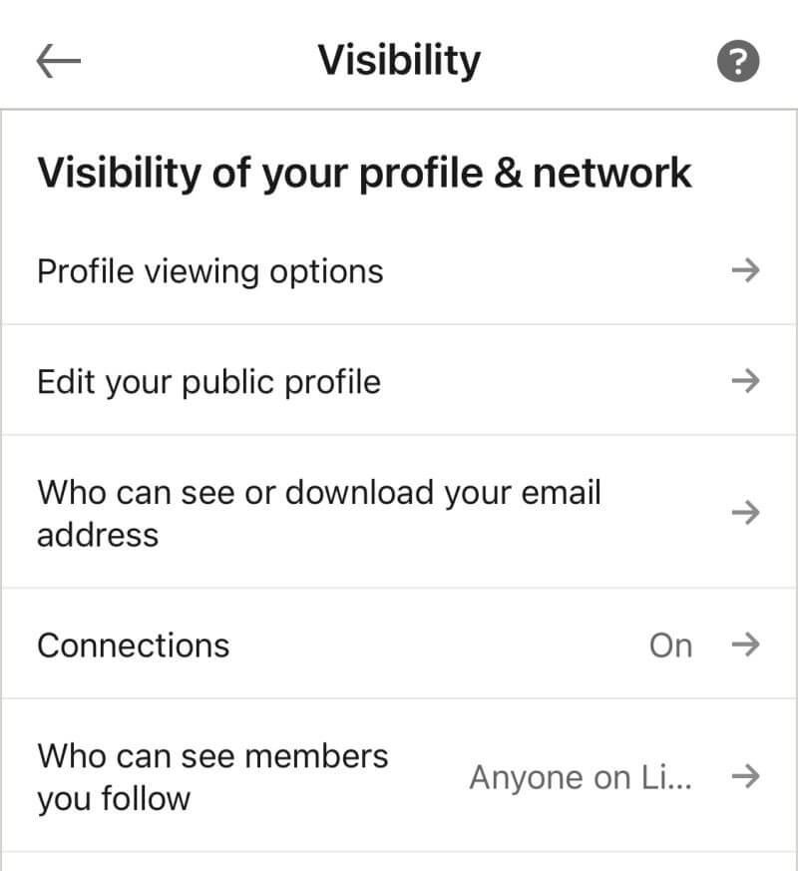798x871 pixels.
Task: Click the Visibility page title
Action: point(399,61)
